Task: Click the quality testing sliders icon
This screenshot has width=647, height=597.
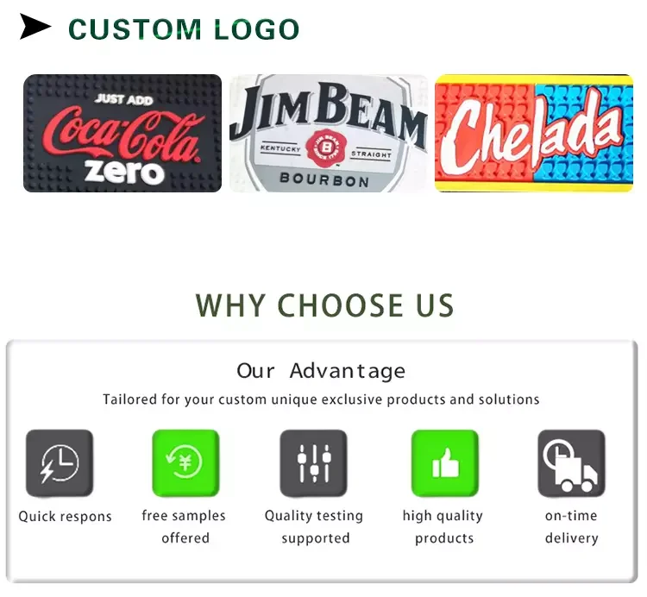Action: click(314, 463)
